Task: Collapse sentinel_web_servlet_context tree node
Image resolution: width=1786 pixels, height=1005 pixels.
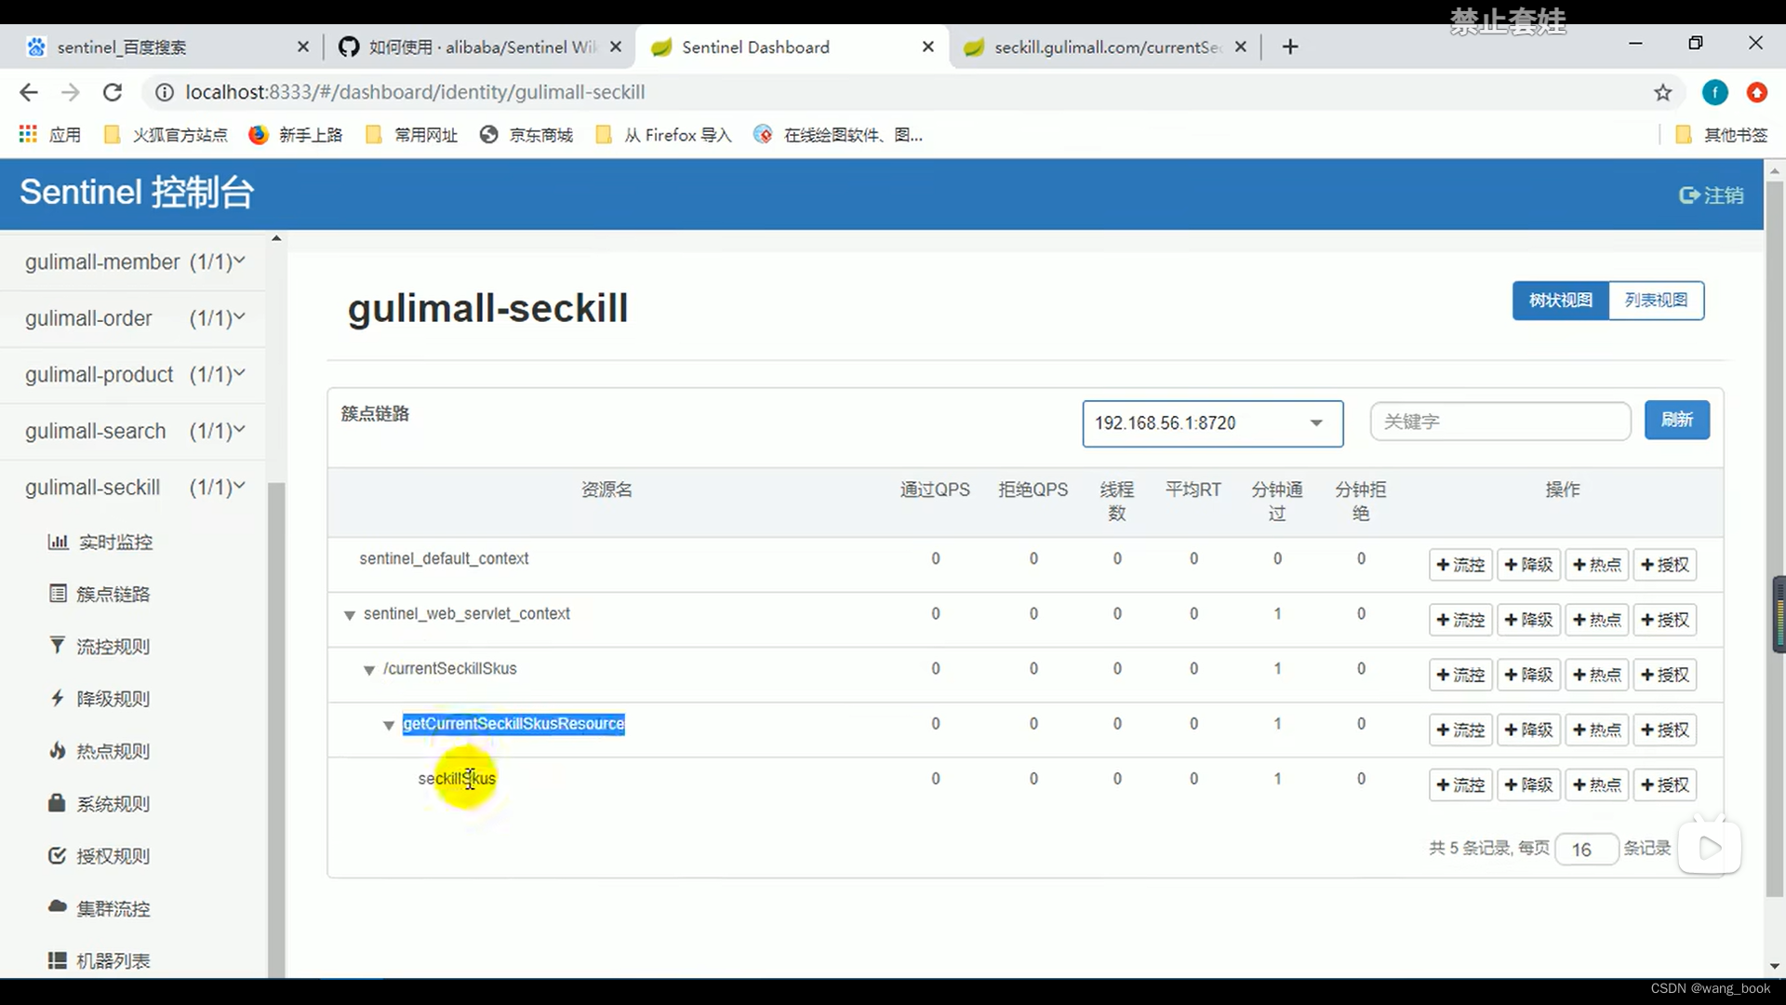Action: click(x=350, y=615)
